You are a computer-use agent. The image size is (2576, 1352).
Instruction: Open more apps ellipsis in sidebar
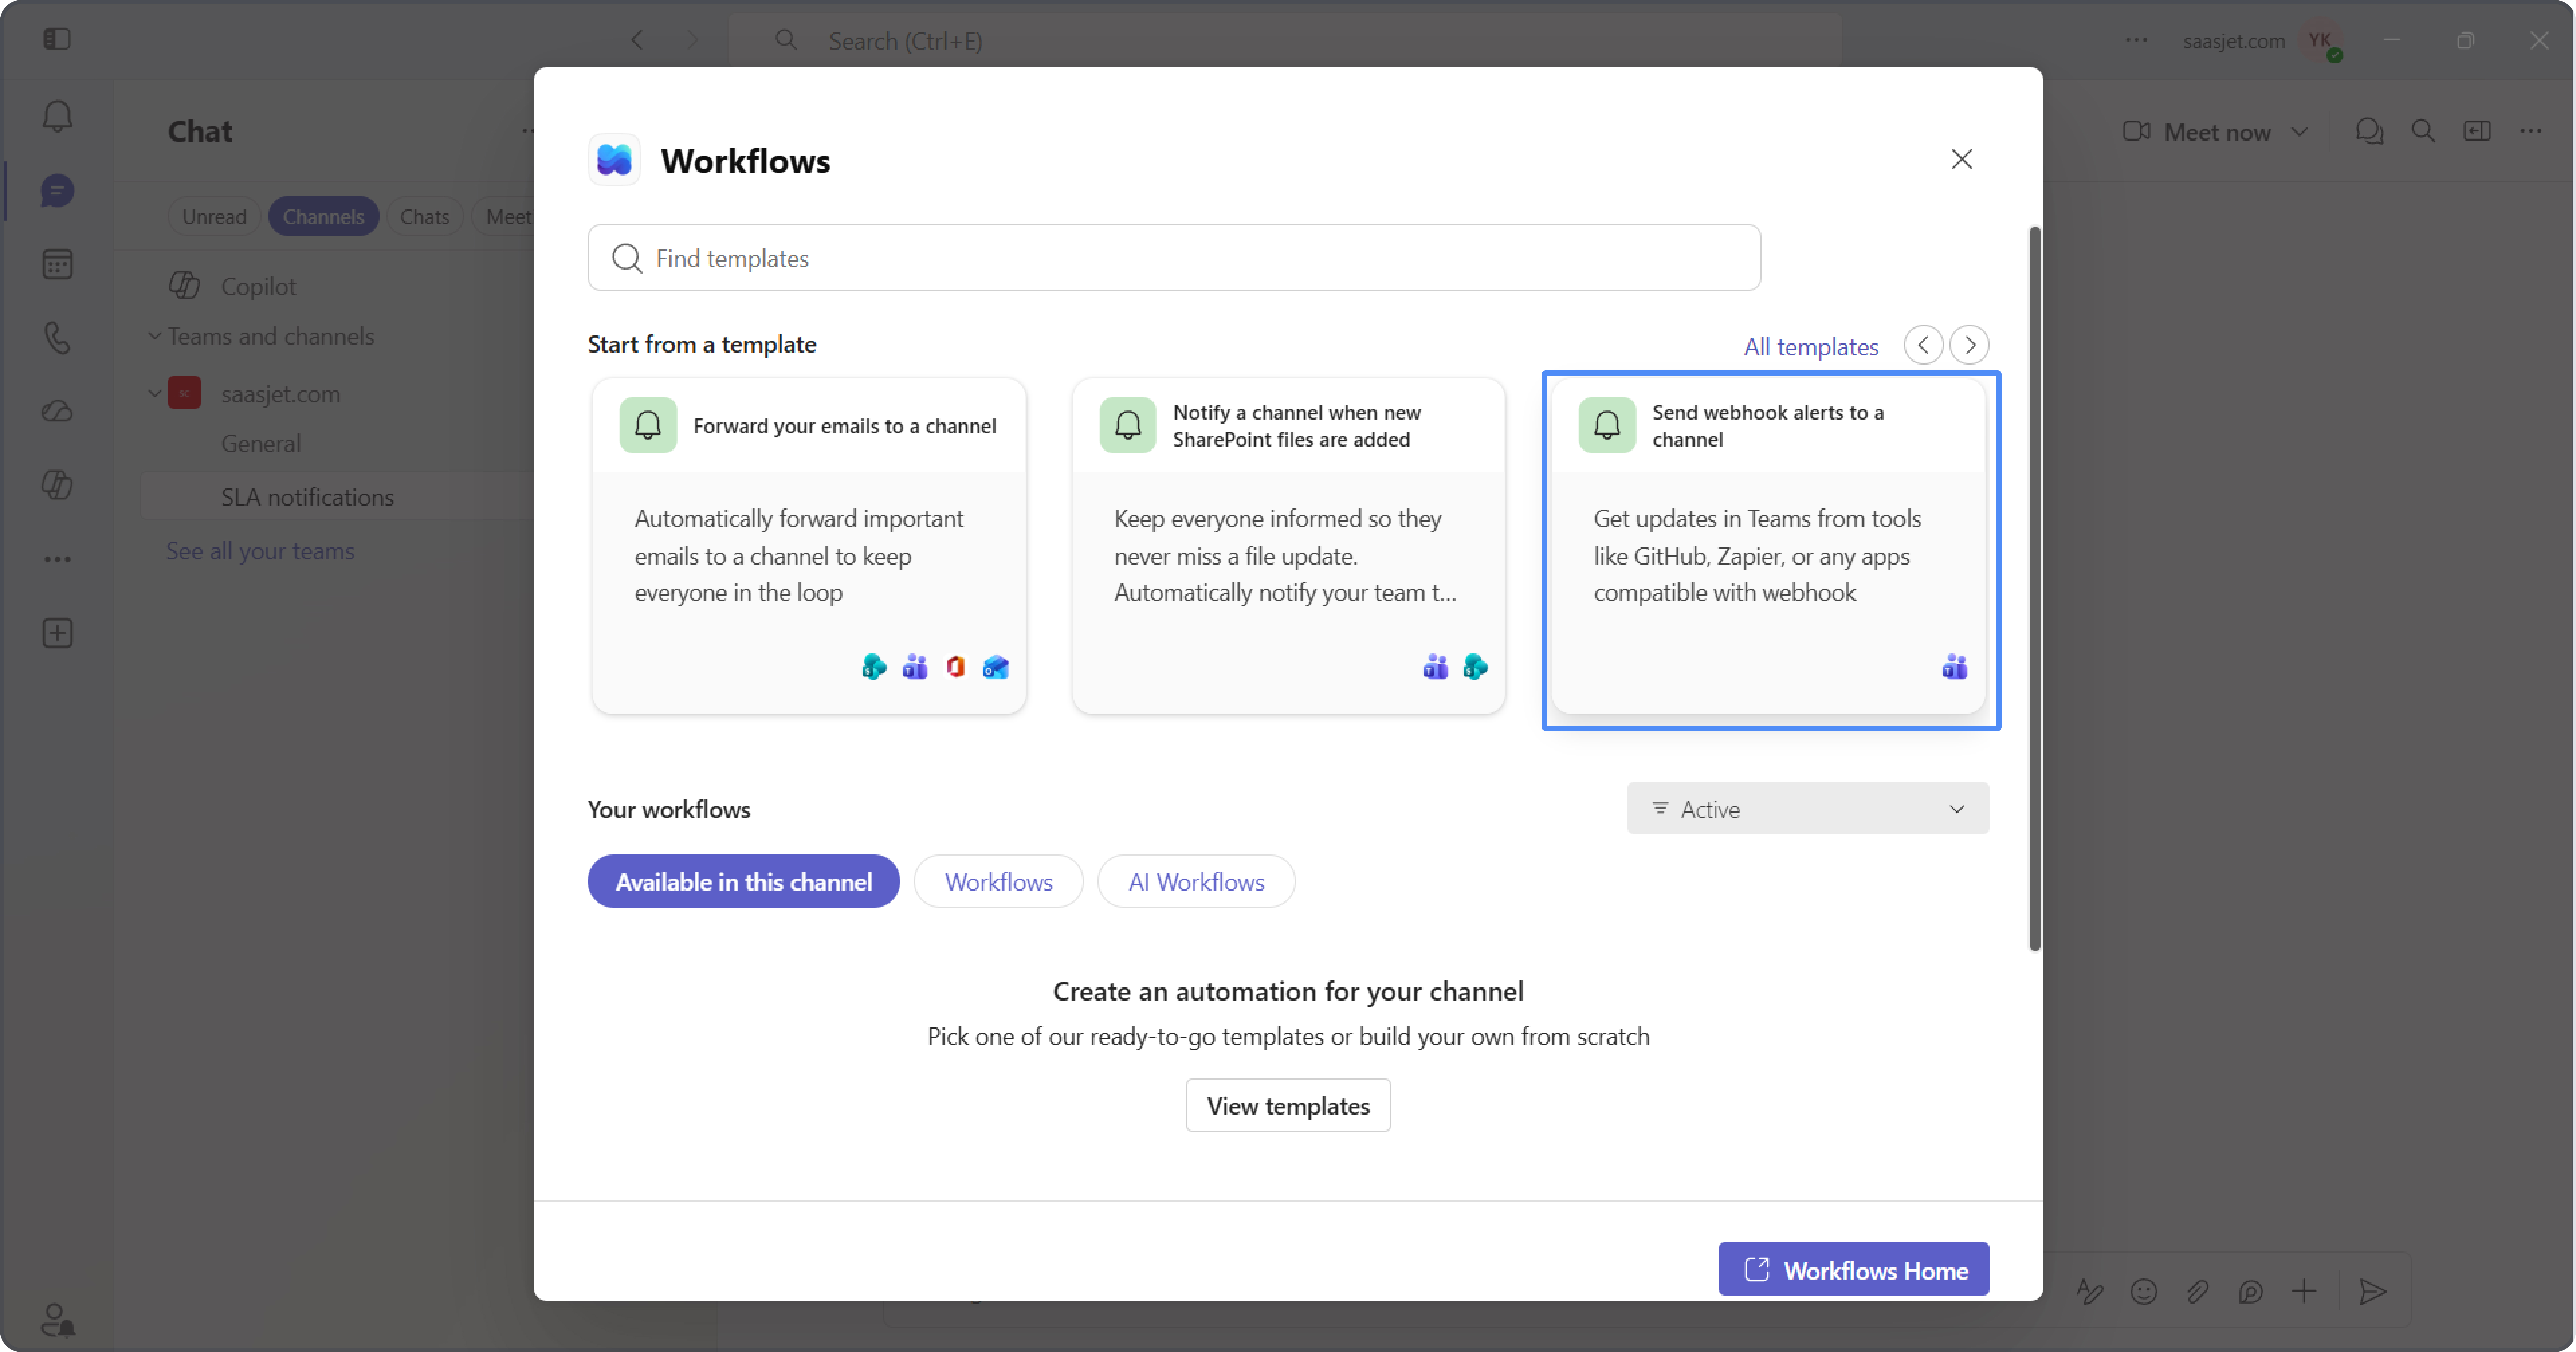[57, 559]
